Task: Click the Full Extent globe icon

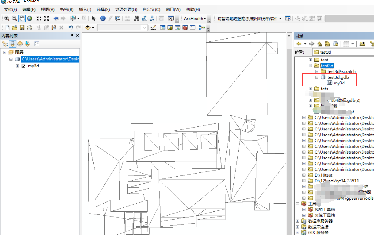Action: [x=29, y=18]
